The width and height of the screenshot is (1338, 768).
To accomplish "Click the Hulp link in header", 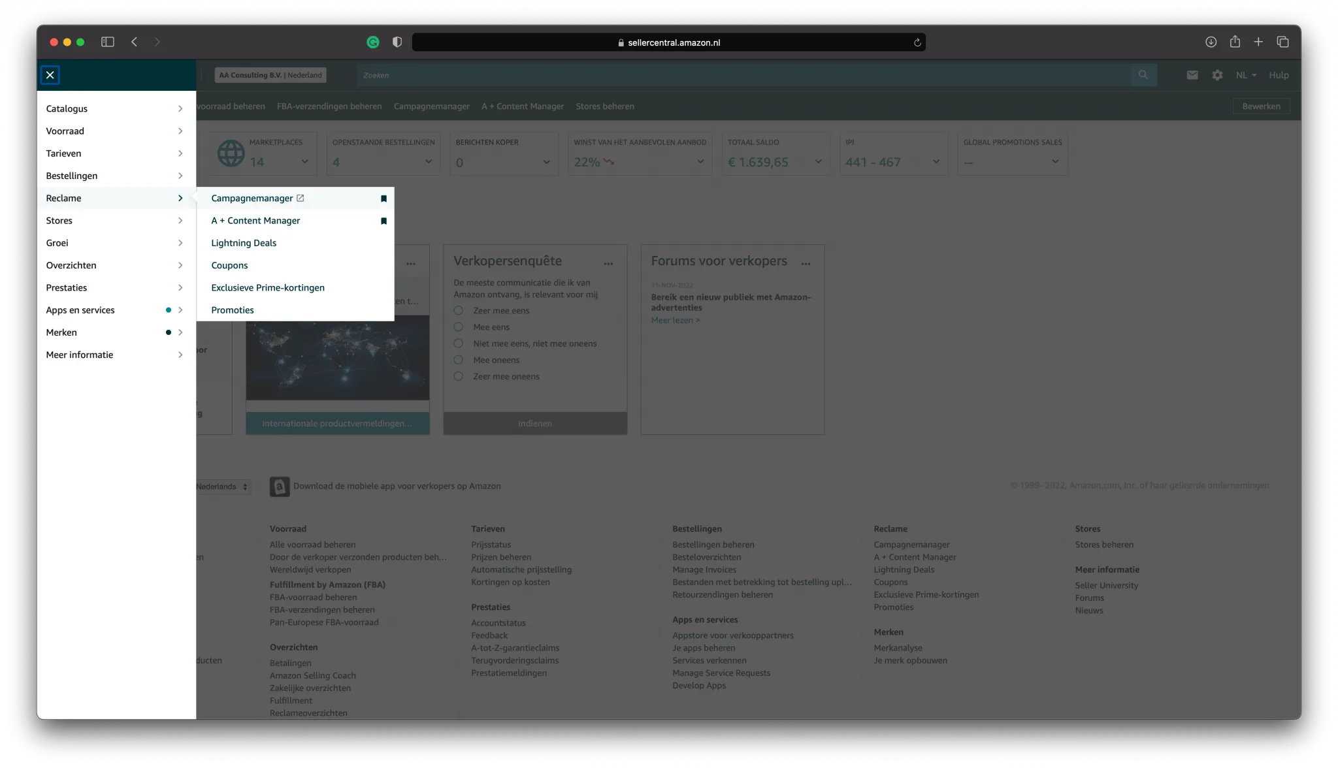I will [x=1279, y=75].
